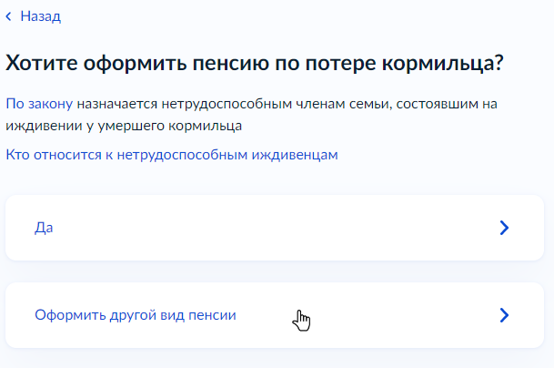Click the heading Хотите оформить пенсию
Screen dimensions: 554x368
tap(255, 64)
